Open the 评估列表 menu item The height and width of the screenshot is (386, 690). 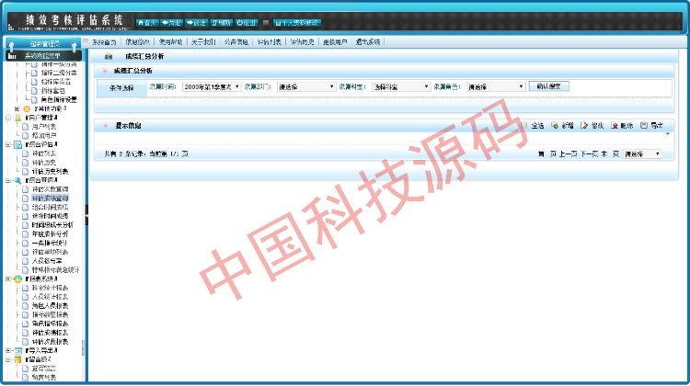click(x=270, y=42)
